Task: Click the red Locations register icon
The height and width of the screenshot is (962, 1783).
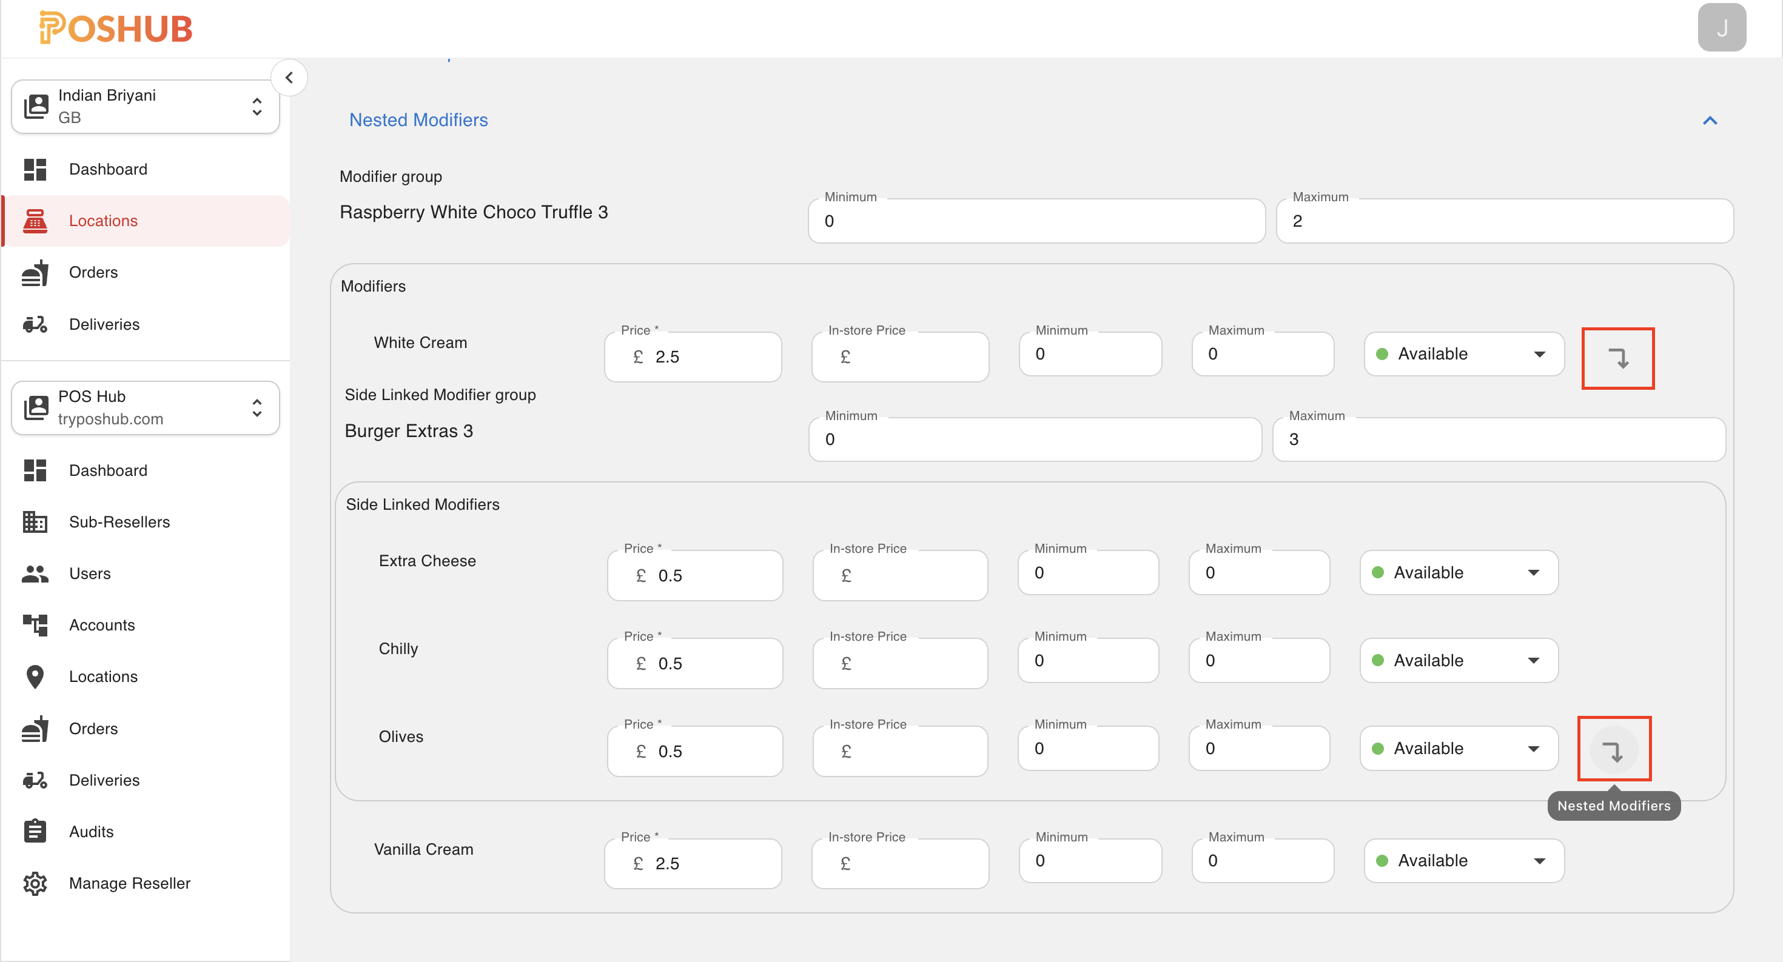Action: tap(35, 221)
